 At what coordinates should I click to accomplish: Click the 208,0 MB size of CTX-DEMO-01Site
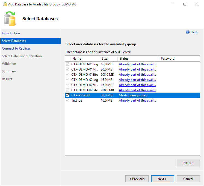point(107,75)
